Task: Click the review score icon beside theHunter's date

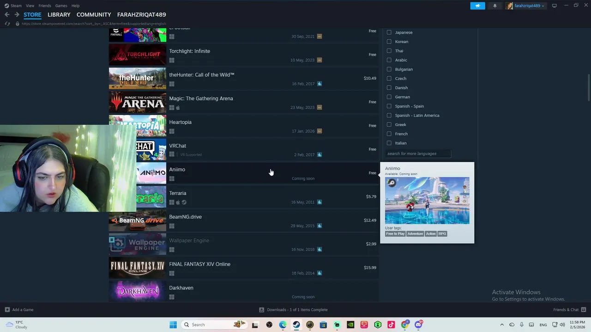Action: click(319, 83)
